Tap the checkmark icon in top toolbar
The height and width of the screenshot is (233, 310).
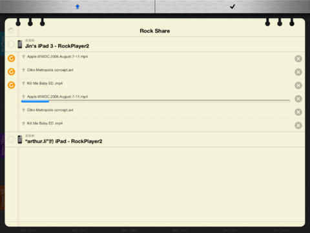coord(232,6)
